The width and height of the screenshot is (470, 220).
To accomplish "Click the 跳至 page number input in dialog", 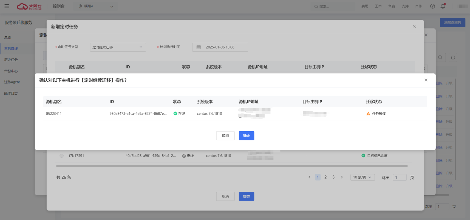I will coord(400,178).
